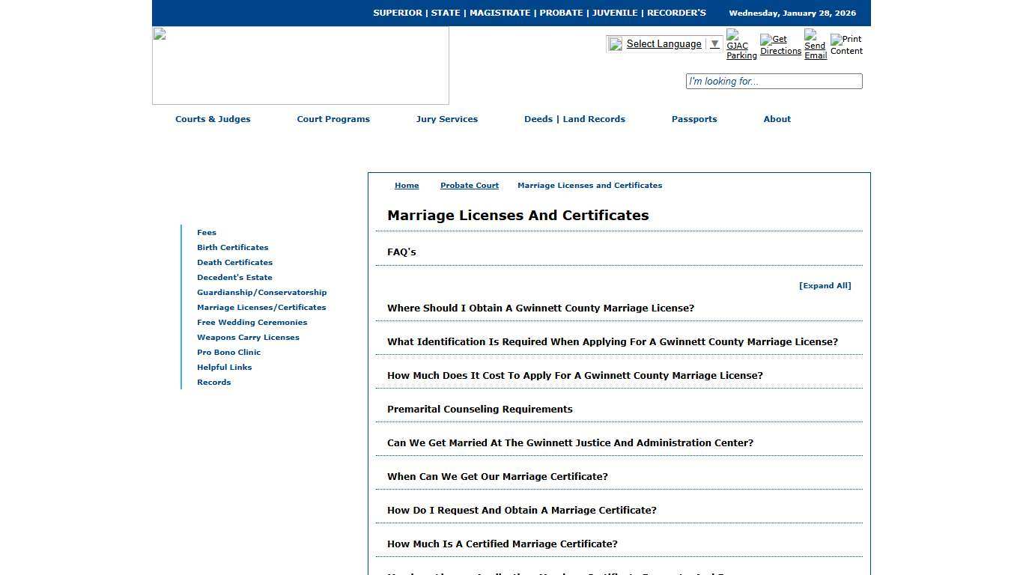
Task: Expand 'Where Should I Obtain A Gwinnett County Marriage License?'
Action: tap(541, 308)
